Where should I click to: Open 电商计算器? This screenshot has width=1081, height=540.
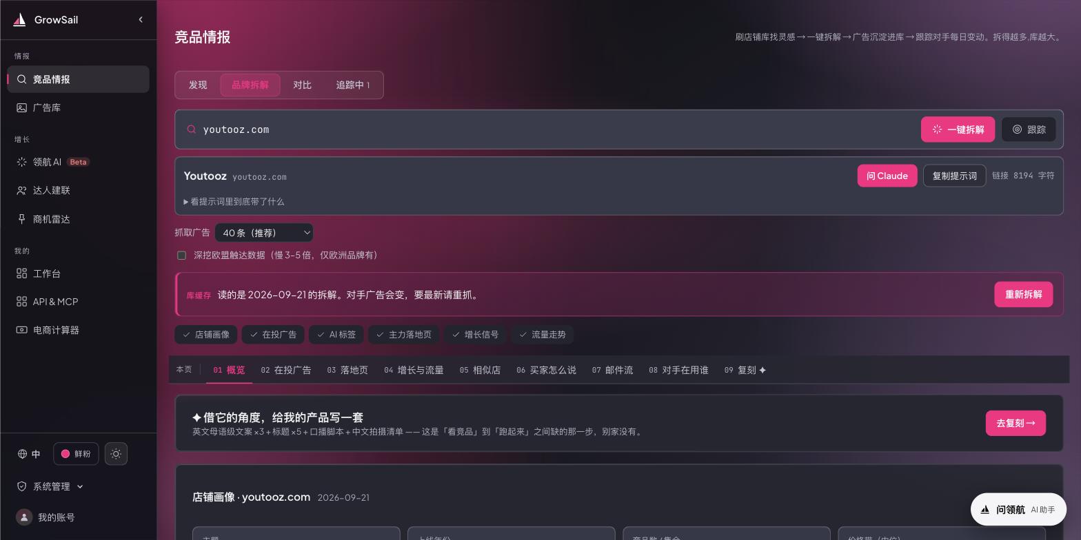78,330
